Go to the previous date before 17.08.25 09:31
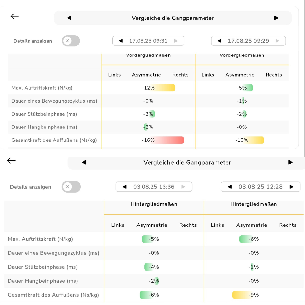 (121, 41)
